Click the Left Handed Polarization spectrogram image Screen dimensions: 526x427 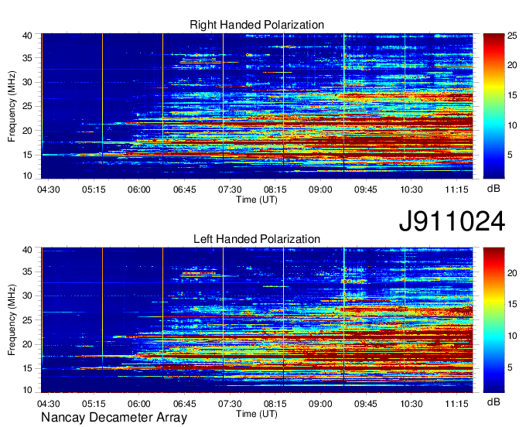[x=257, y=320]
